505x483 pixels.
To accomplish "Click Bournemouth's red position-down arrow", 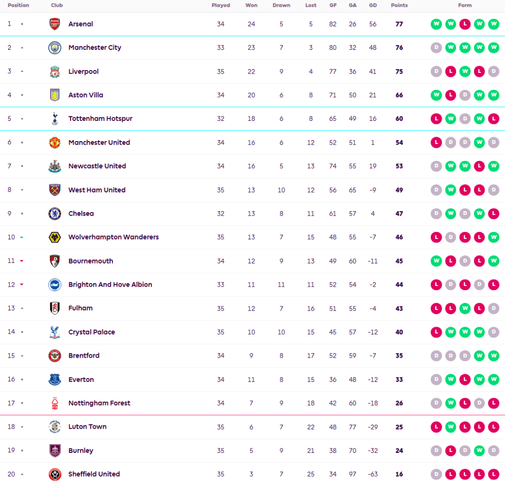I will (22, 261).
